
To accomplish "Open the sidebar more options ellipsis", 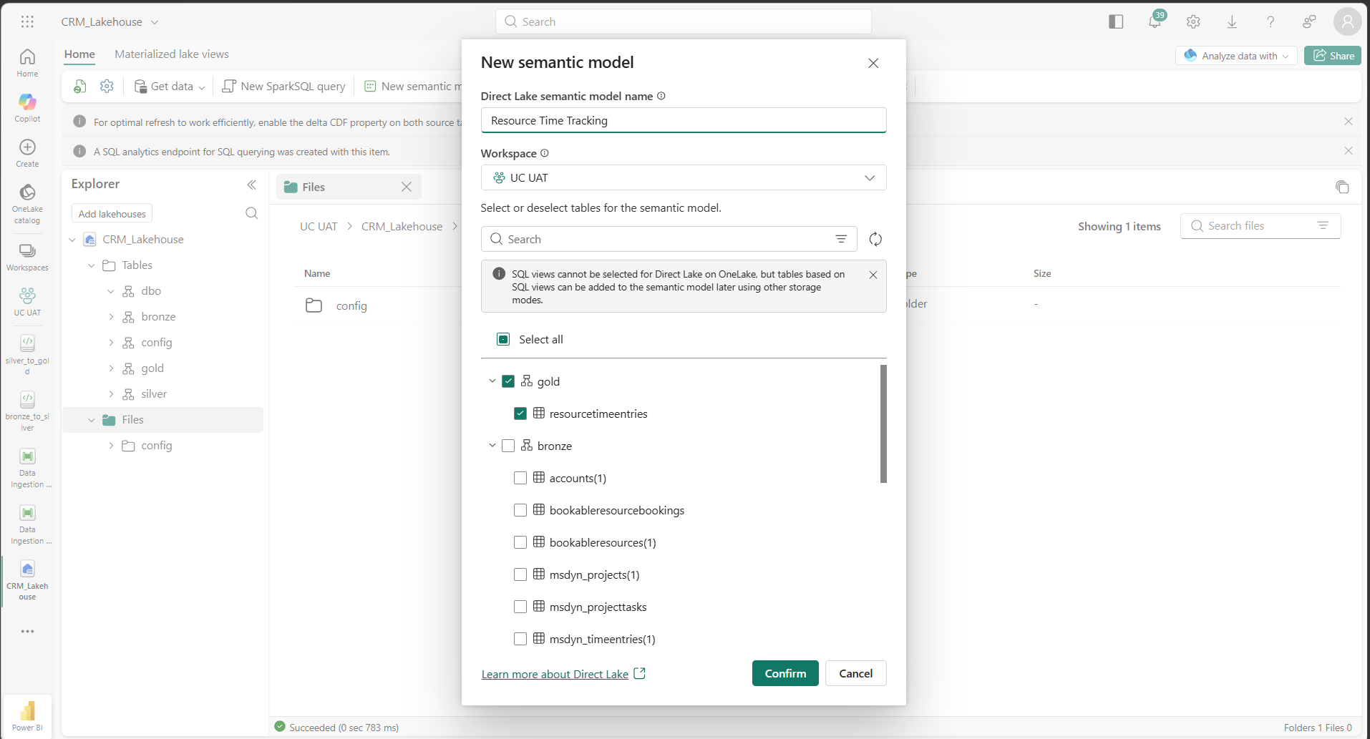I will coord(27,632).
